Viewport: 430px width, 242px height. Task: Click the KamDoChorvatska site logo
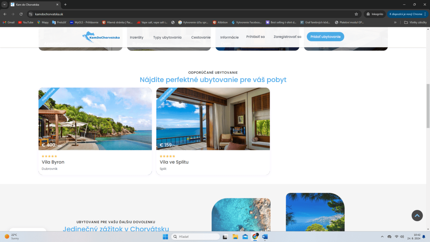[101, 37]
